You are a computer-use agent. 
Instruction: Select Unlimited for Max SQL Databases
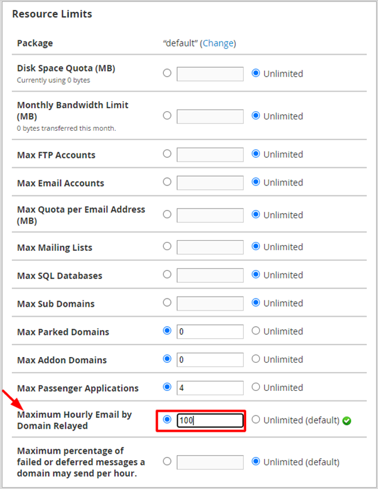coord(256,275)
